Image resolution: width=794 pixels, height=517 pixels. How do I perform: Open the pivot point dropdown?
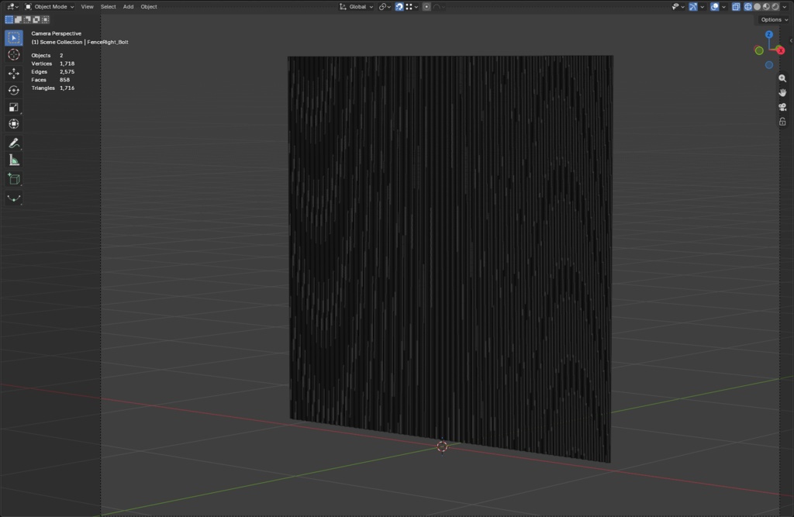(x=385, y=6)
